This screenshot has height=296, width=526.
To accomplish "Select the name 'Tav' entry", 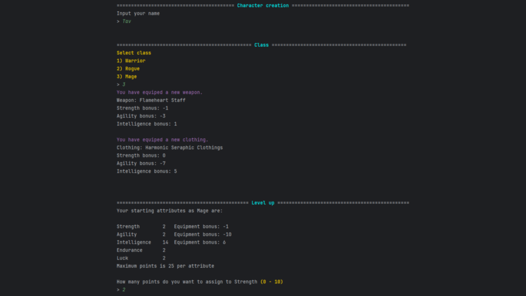I will (126, 21).
